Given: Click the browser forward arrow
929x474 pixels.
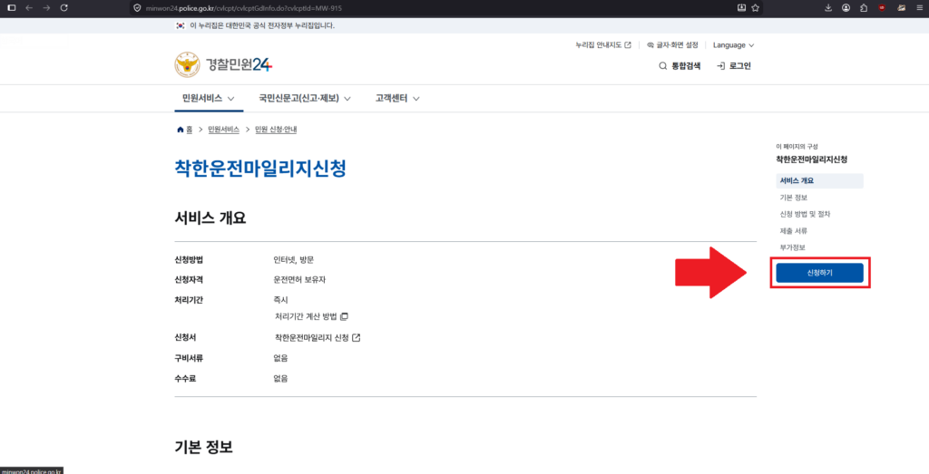Looking at the screenshot, I should point(47,8).
